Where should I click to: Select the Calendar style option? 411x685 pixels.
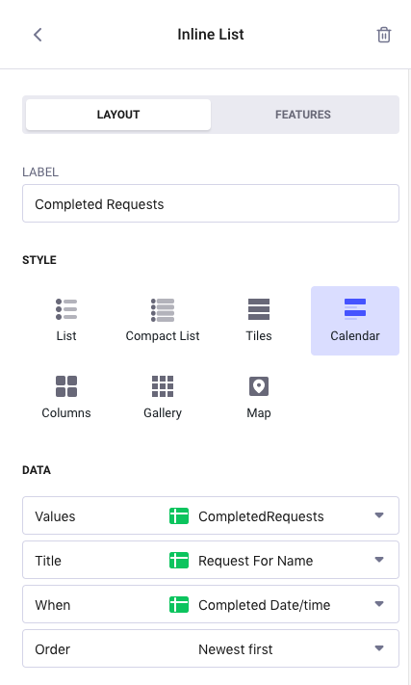[355, 320]
